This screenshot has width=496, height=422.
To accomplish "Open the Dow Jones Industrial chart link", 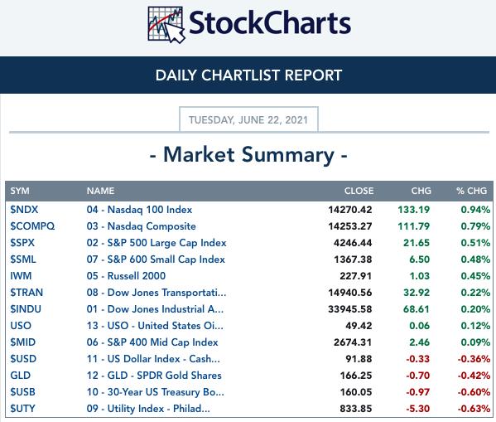I will pyautogui.click(x=155, y=309).
